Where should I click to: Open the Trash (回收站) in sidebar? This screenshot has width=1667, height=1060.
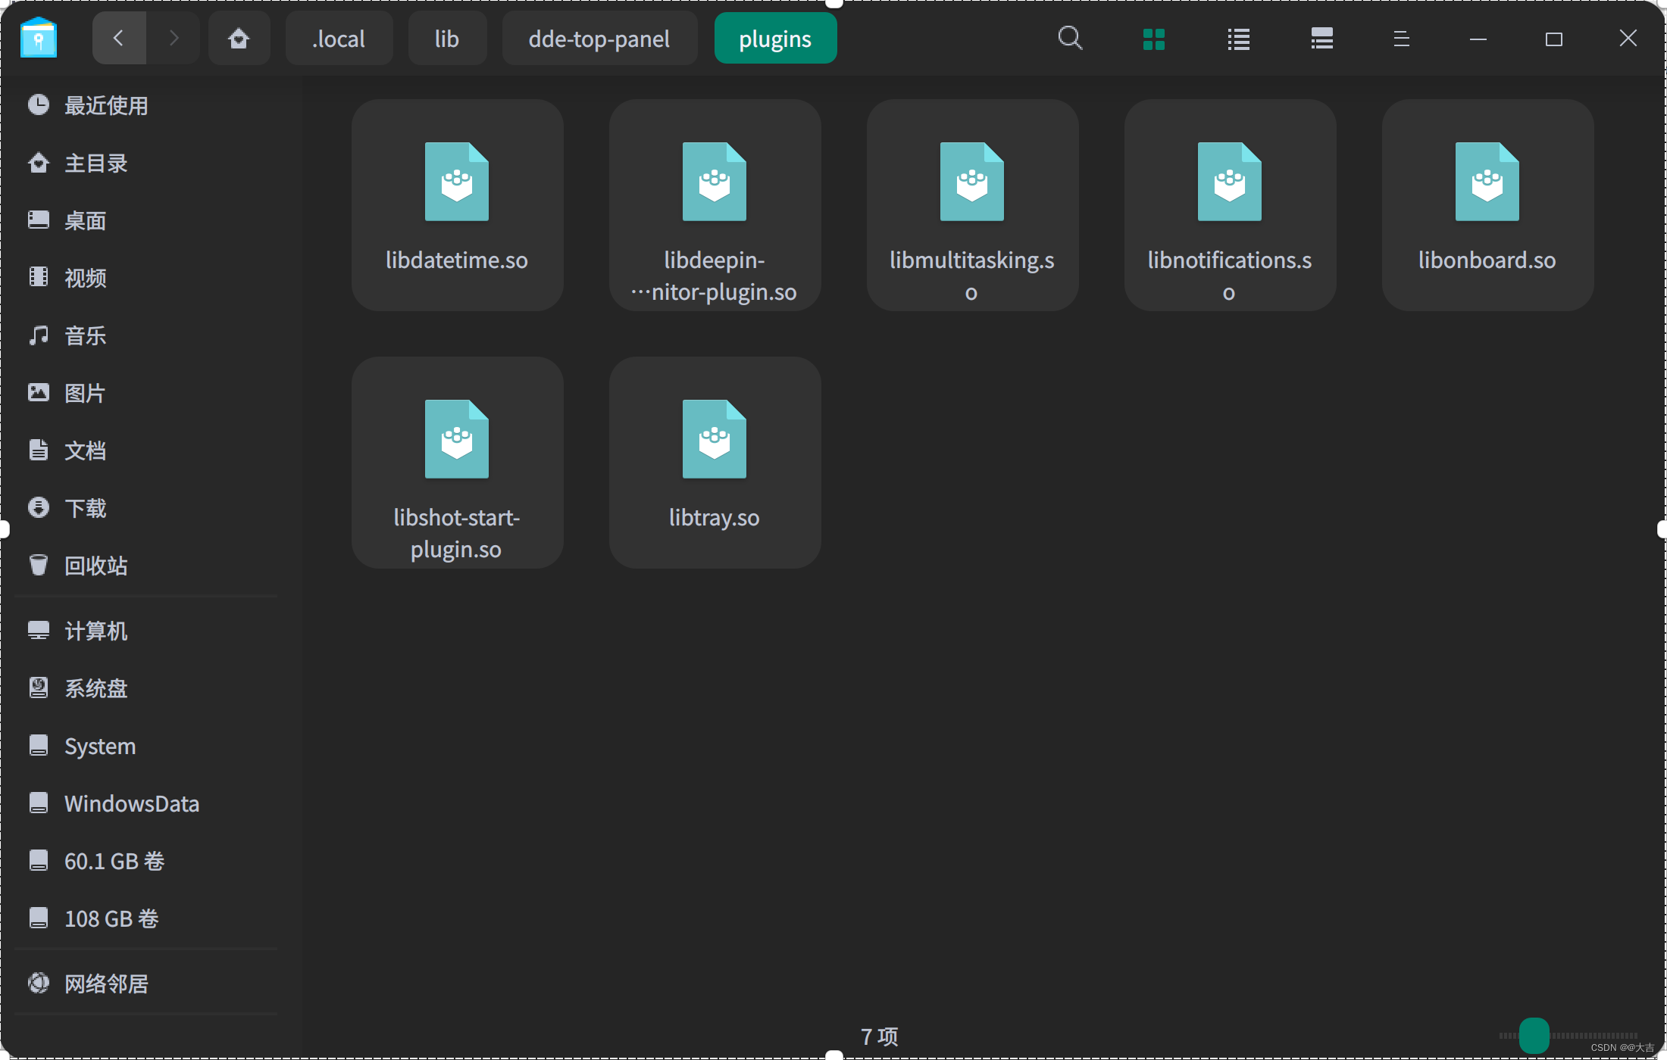pos(95,566)
